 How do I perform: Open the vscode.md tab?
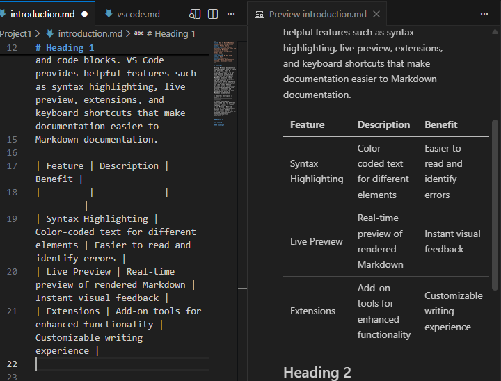coord(137,14)
